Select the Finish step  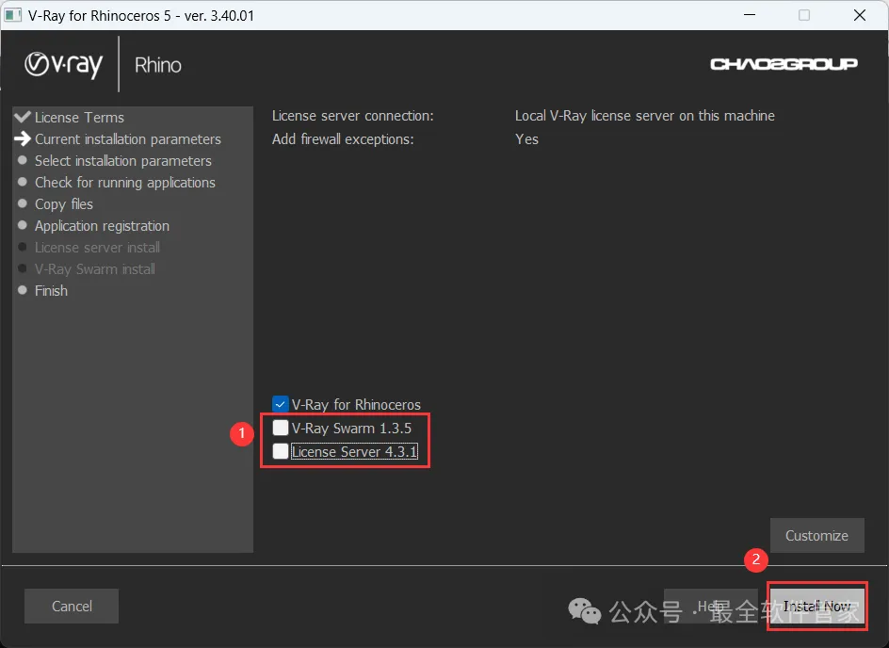click(x=51, y=290)
